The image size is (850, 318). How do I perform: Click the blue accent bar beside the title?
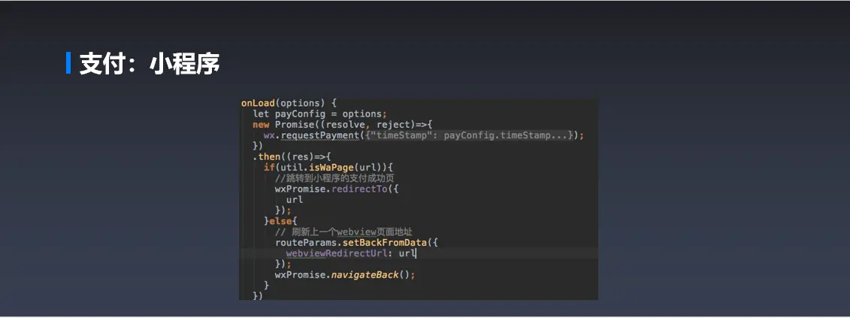pos(68,63)
